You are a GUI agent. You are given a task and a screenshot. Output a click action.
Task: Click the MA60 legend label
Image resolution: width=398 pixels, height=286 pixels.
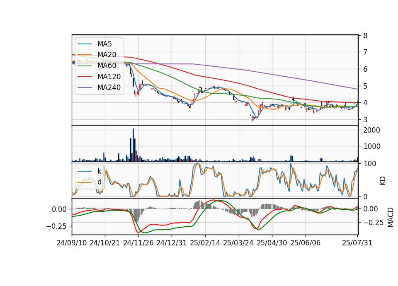pyautogui.click(x=107, y=65)
